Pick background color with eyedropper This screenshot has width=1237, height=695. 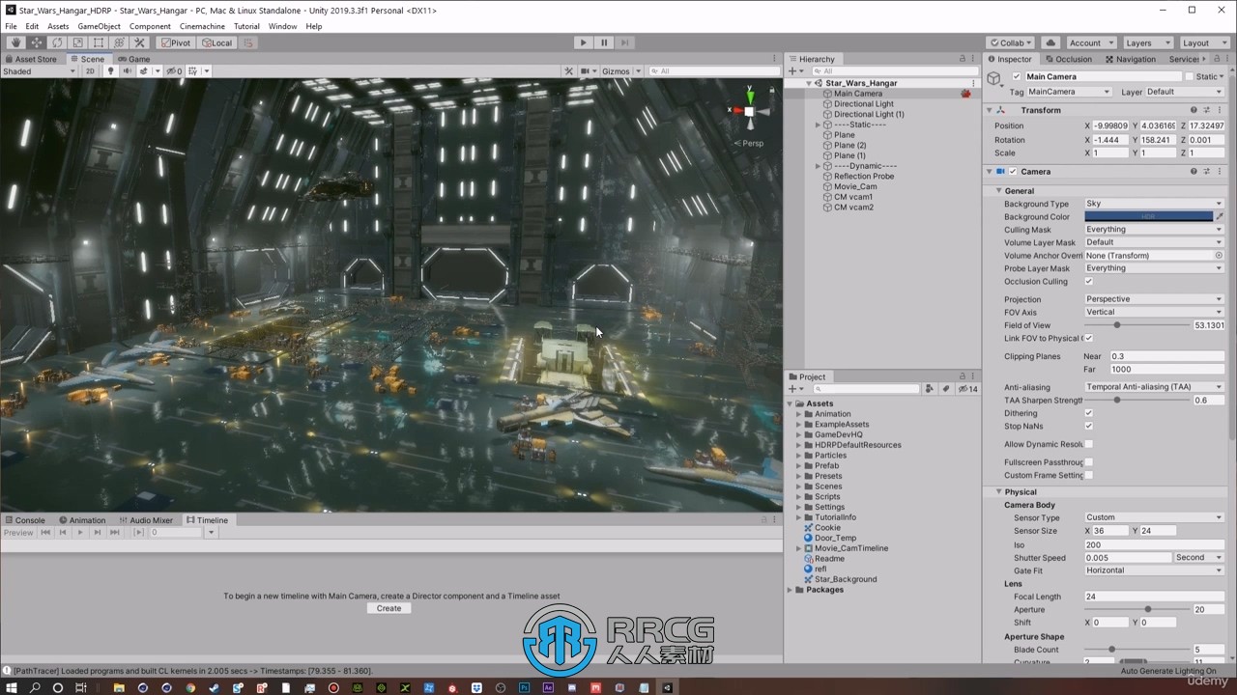coord(1220,216)
